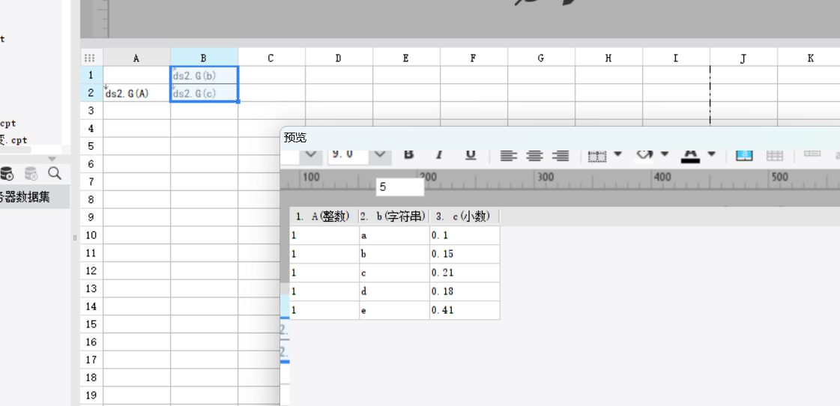Click the Bold formatting icon
Screen dimensions: 840x406
point(408,154)
